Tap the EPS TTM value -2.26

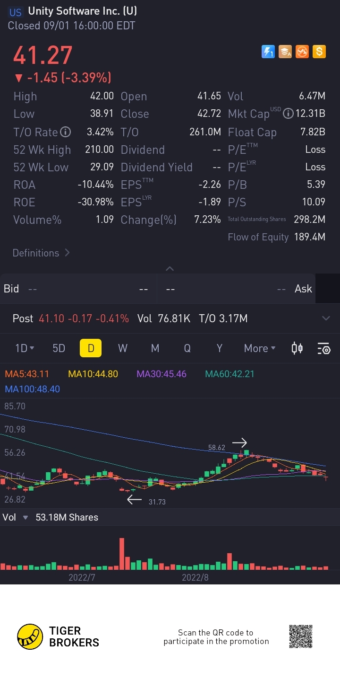point(210,185)
